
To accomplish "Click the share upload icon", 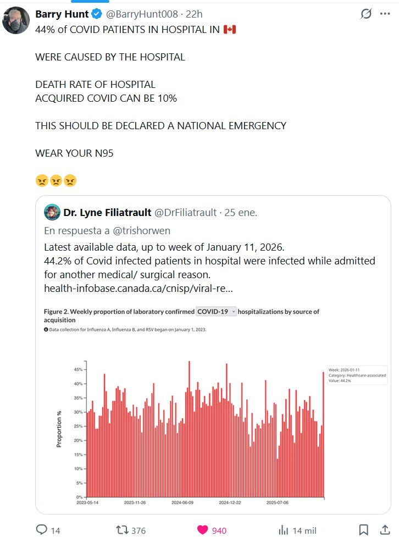I will click(385, 530).
